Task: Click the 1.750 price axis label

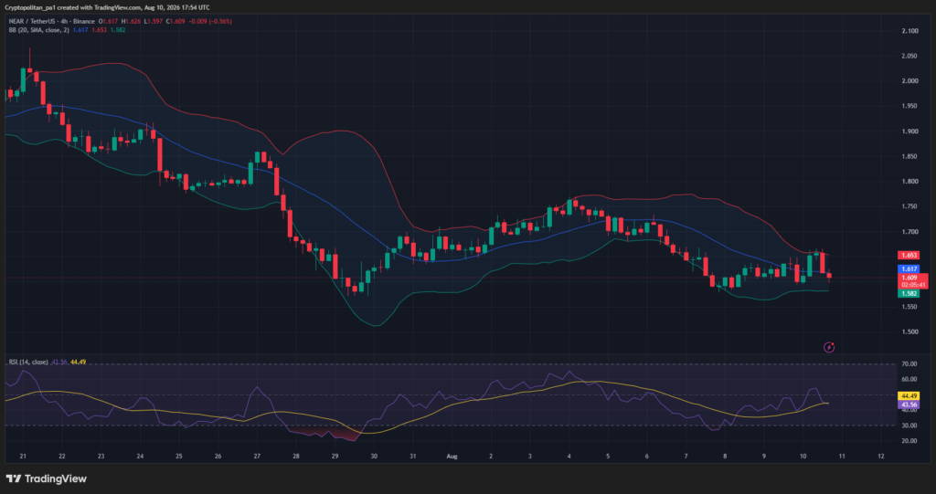Action: pos(909,206)
